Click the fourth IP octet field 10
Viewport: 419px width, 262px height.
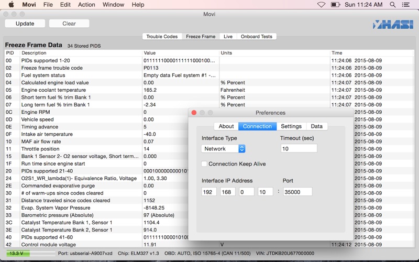click(x=266, y=192)
